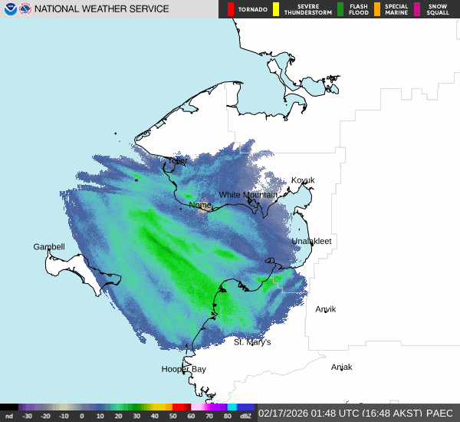This screenshot has width=460, height=422.
Task: Click the red Tornado warning legend box
Action: (x=231, y=9)
